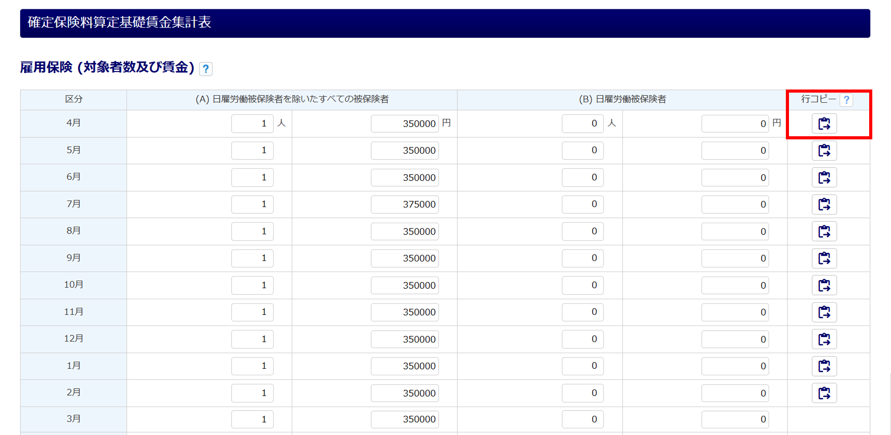Copy the 12月 row
This screenshot has width=891, height=435.
tap(824, 339)
